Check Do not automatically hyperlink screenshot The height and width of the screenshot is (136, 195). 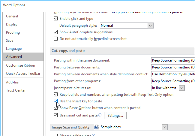pos(55,39)
